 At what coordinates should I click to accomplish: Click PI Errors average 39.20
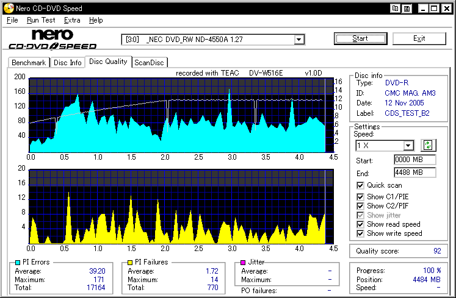coord(97,271)
